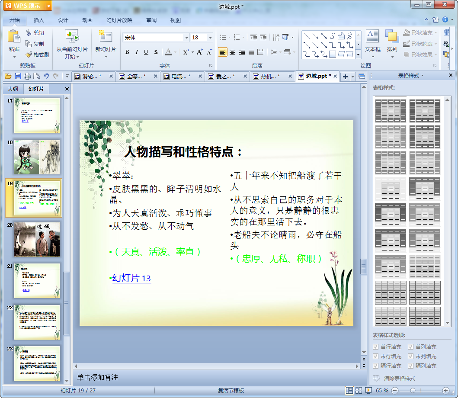The height and width of the screenshot is (398, 458).
Task: Toggle Italic formatting button
Action: (x=136, y=52)
